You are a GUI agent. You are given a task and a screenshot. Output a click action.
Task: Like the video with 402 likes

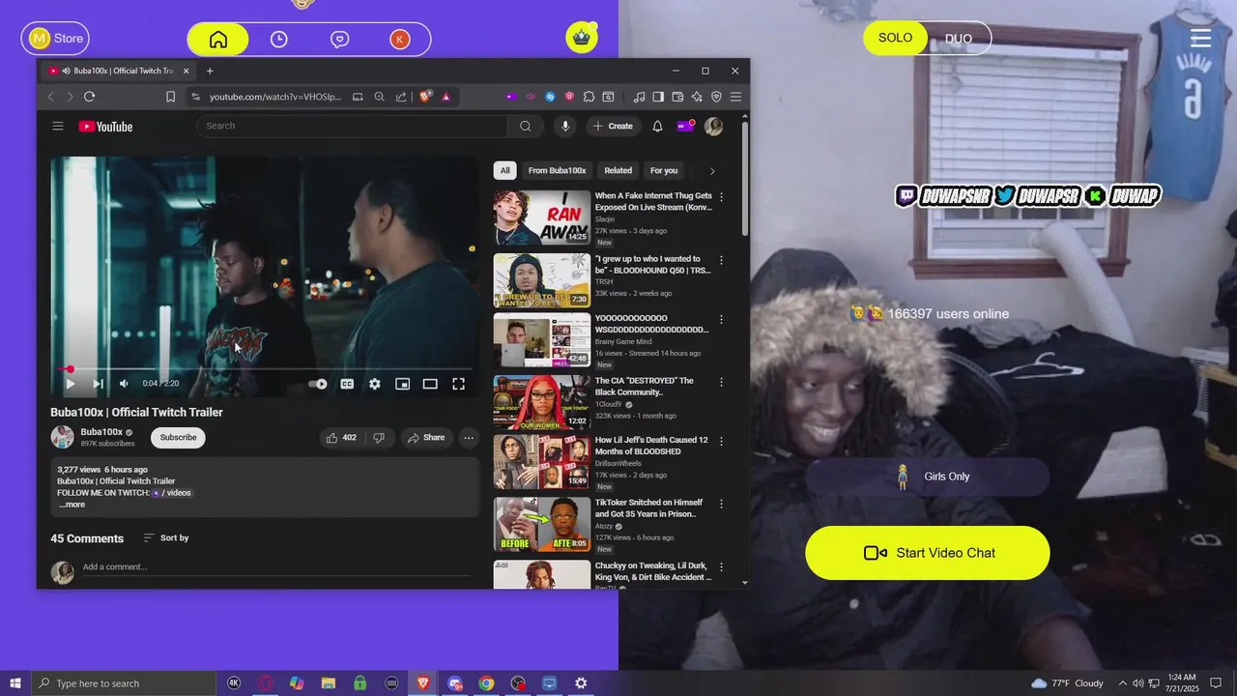pos(341,438)
